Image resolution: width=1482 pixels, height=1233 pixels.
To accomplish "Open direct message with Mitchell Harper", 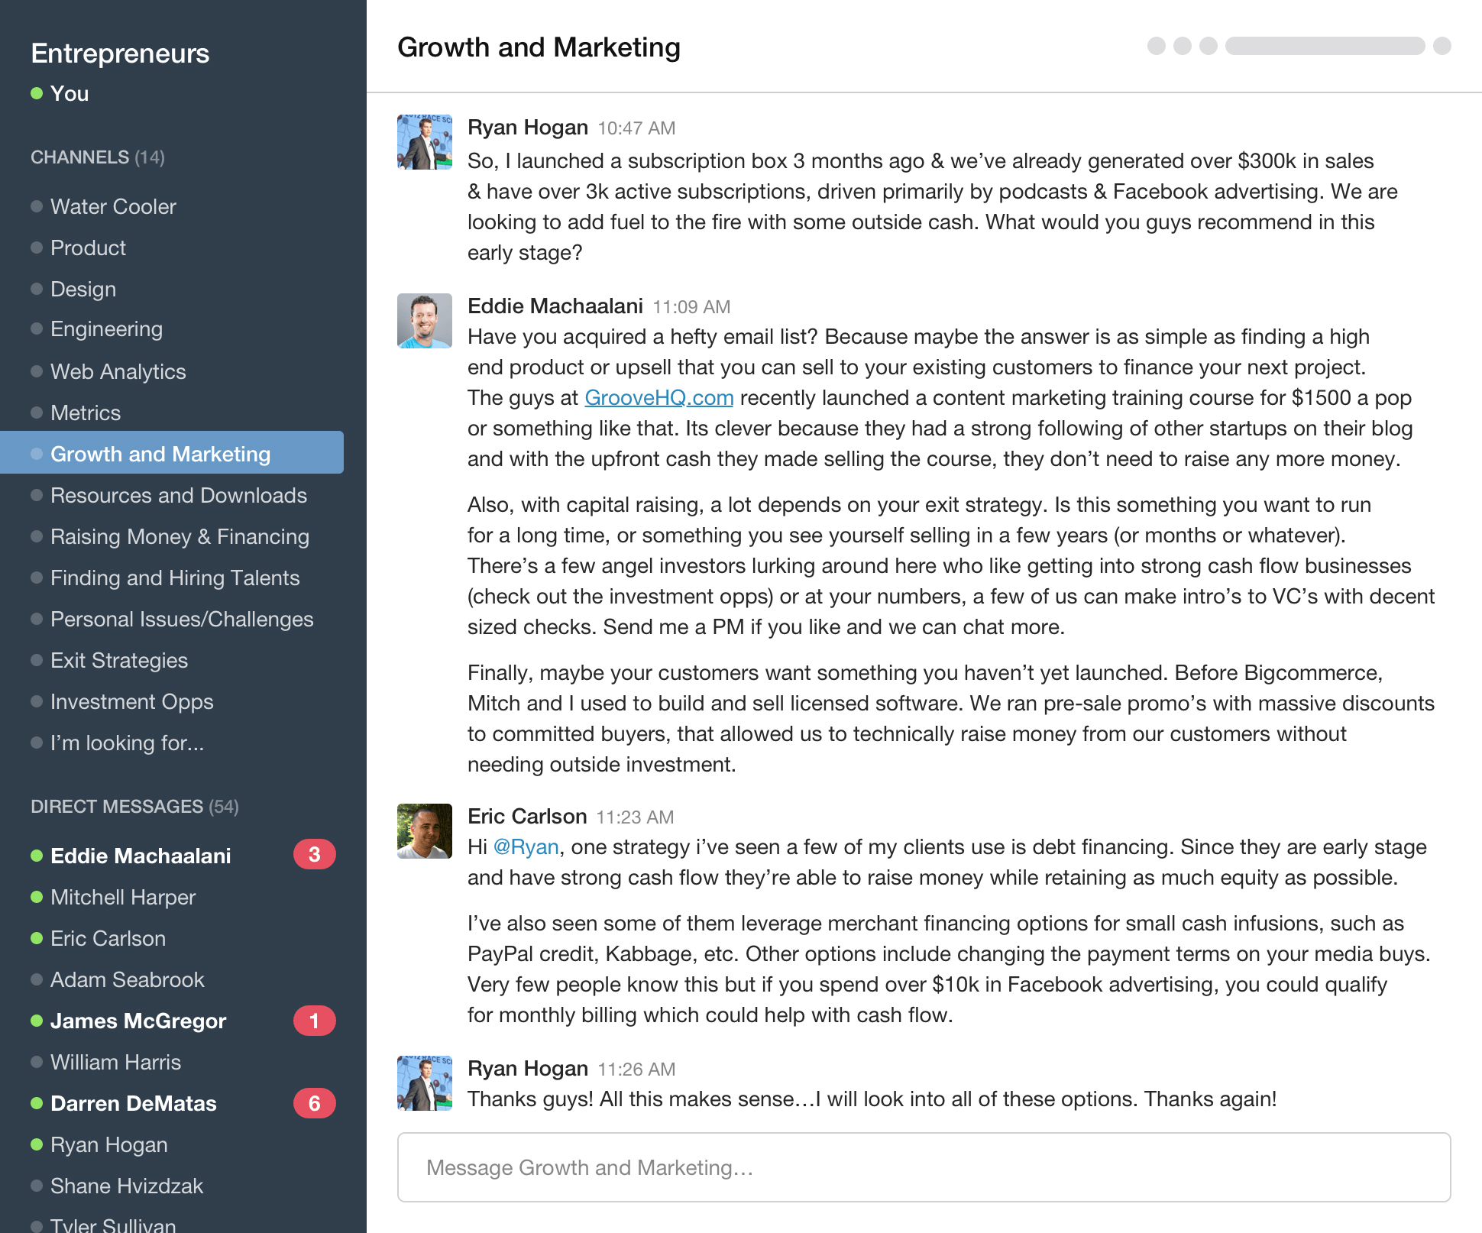I will click(x=122, y=898).
